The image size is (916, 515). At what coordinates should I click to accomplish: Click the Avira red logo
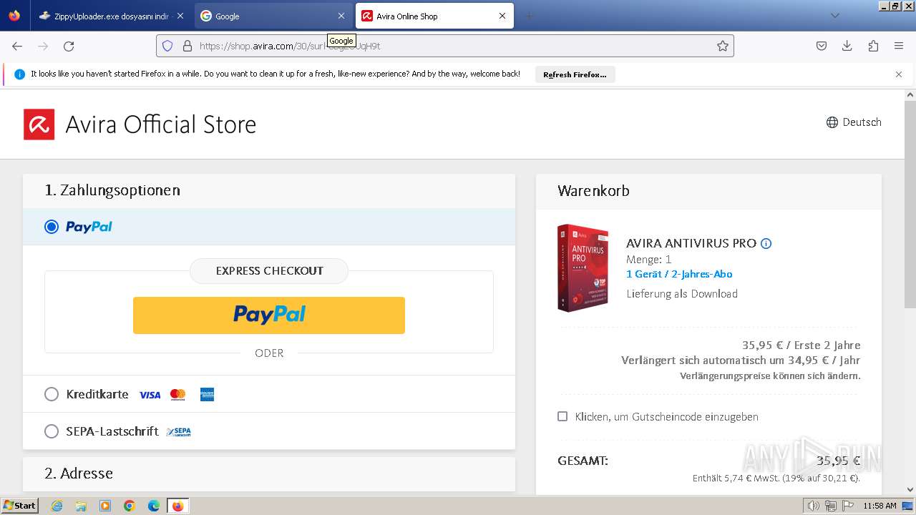click(x=39, y=124)
